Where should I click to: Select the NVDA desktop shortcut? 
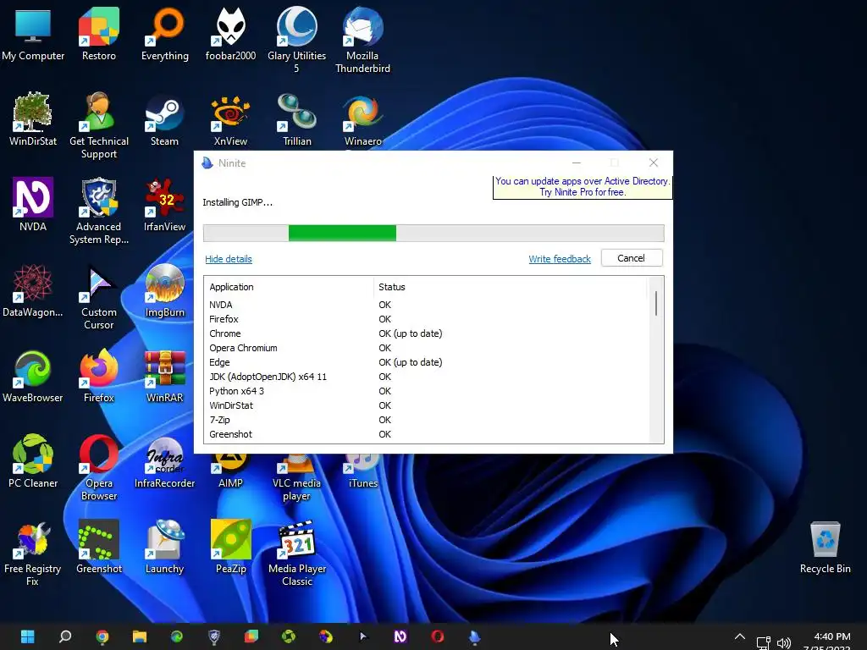pos(33,205)
